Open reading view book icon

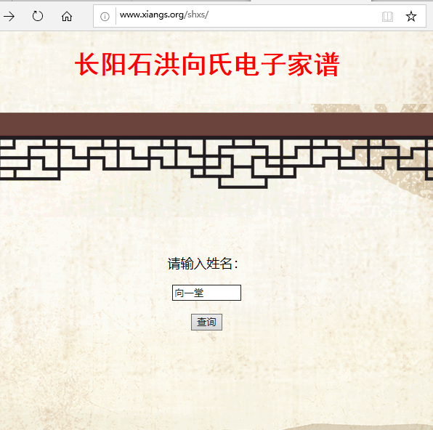pos(387,17)
